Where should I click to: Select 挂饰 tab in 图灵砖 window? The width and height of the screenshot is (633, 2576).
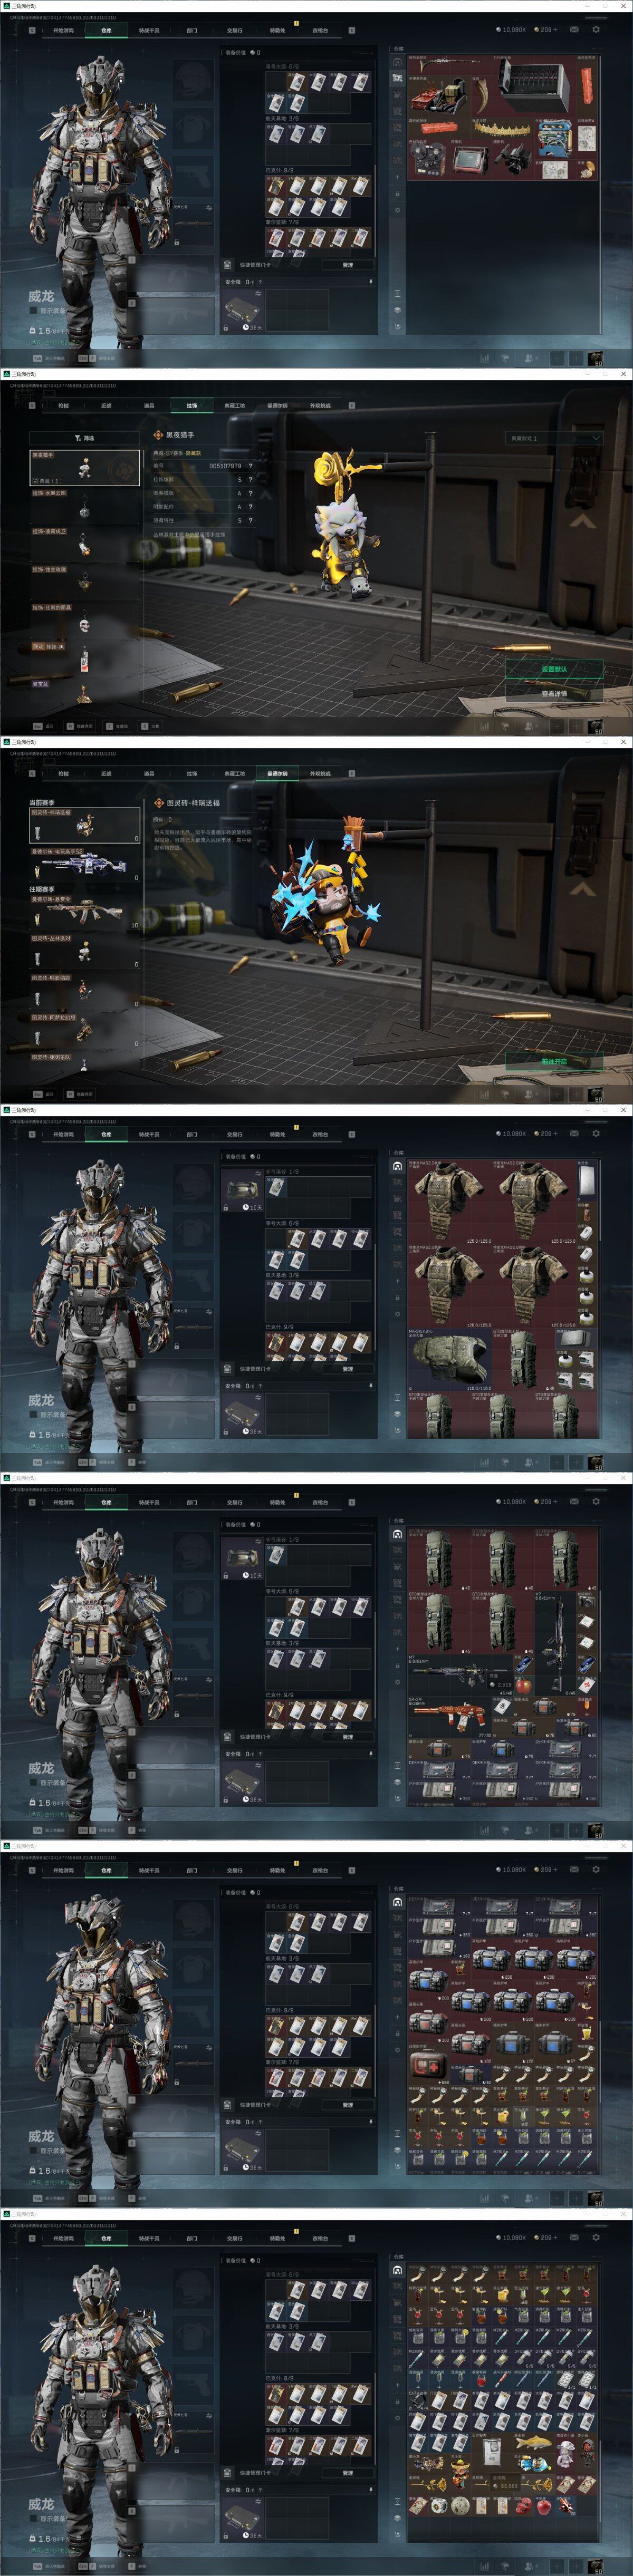pos(192,774)
